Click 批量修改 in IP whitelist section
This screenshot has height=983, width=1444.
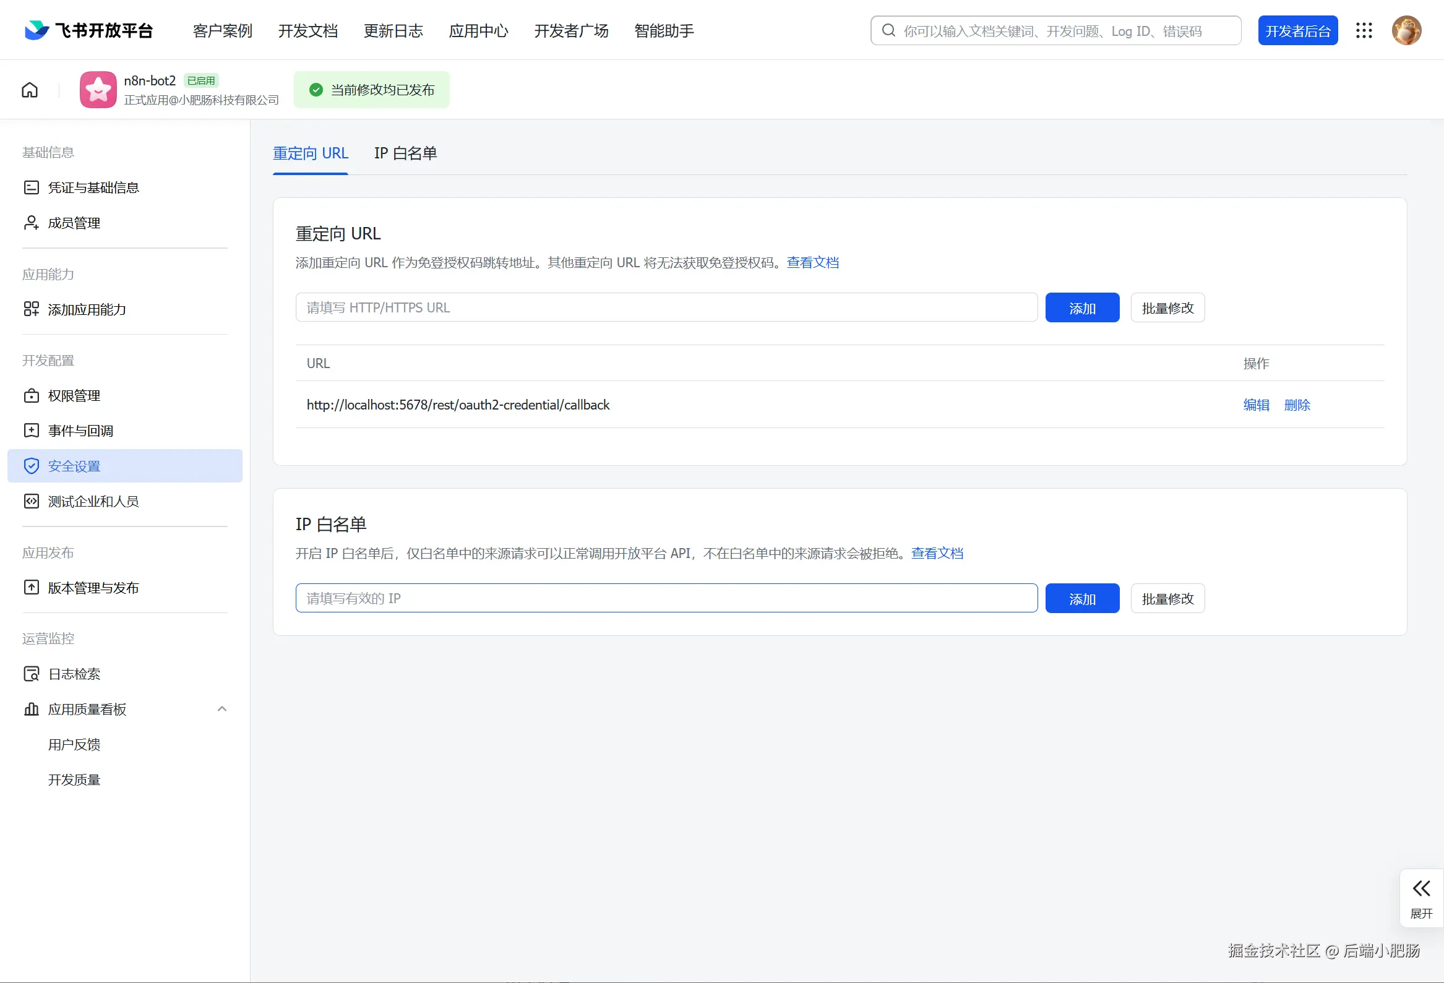pos(1167,599)
